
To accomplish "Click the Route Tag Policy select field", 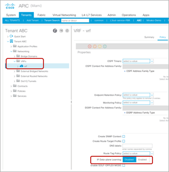I will pos(136,153).
